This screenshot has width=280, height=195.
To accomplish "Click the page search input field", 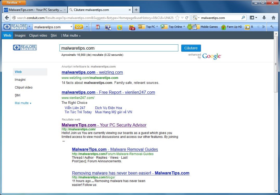I will point(119,48).
